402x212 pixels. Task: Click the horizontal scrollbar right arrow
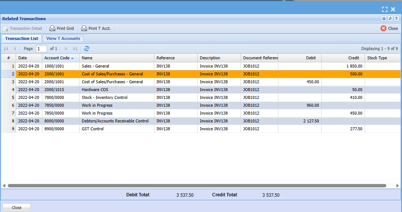(398, 185)
